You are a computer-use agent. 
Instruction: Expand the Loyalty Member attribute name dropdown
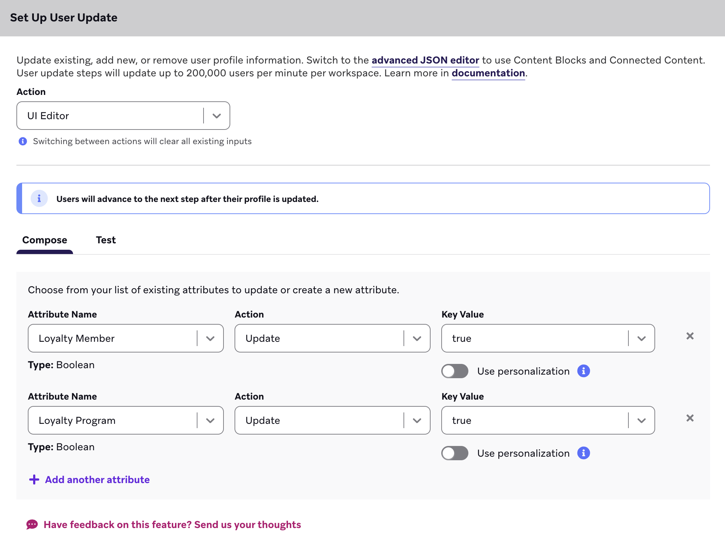210,338
